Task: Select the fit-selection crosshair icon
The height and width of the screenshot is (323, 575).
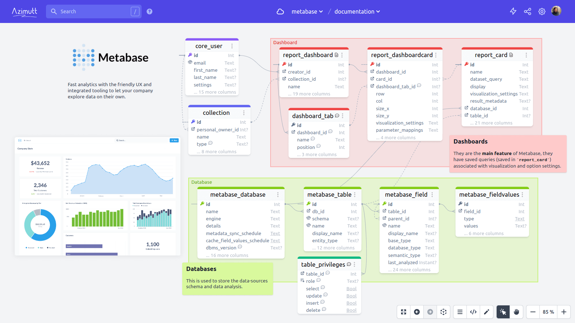Action: 443,312
